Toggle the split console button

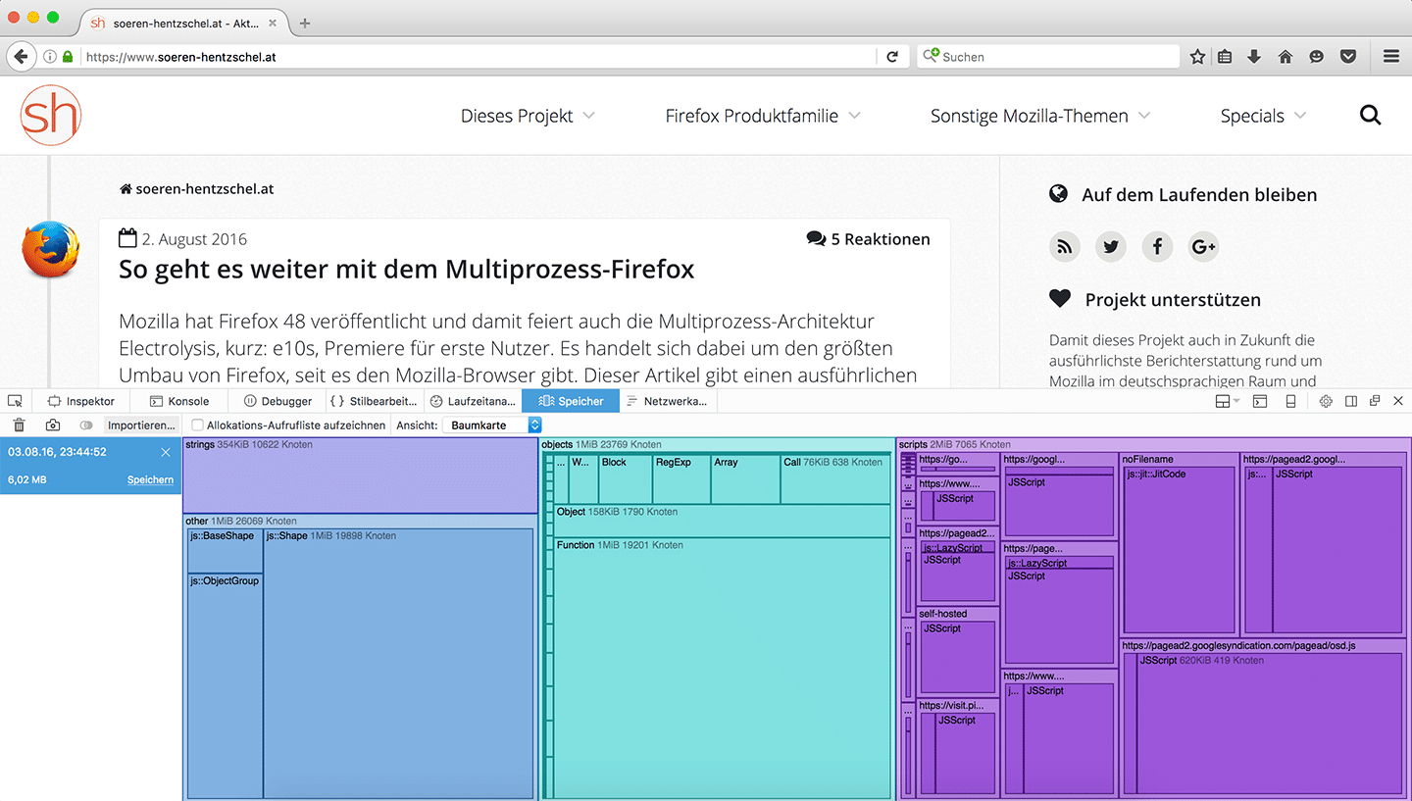coord(1260,401)
